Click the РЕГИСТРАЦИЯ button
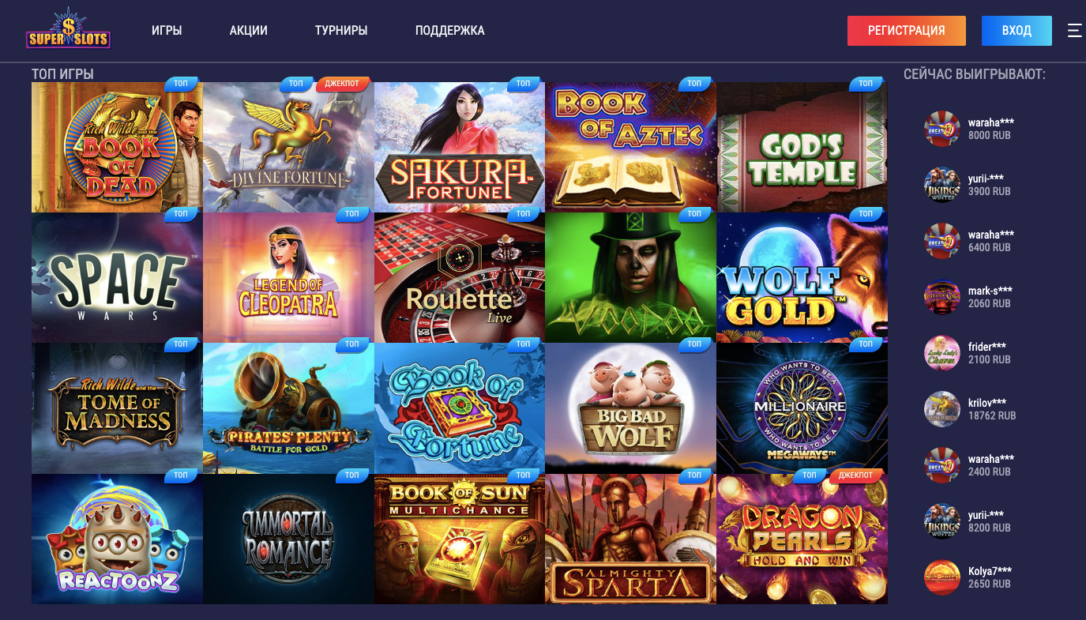Image resolution: width=1086 pixels, height=620 pixels. [907, 31]
